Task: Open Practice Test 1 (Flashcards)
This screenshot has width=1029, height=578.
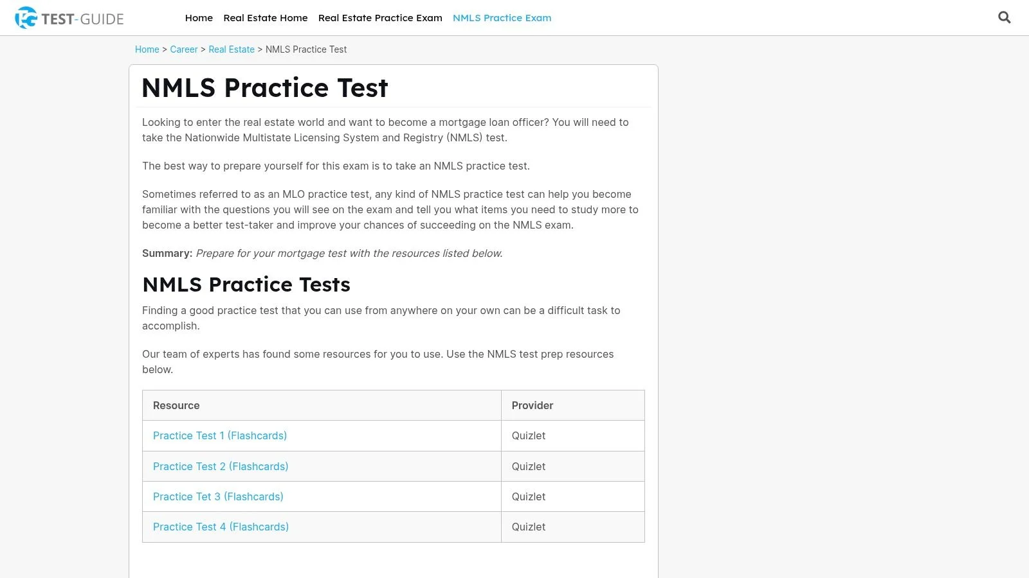Action: (220, 435)
